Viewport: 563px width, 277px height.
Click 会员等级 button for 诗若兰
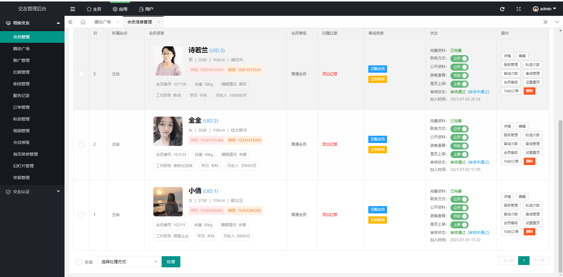(x=511, y=82)
